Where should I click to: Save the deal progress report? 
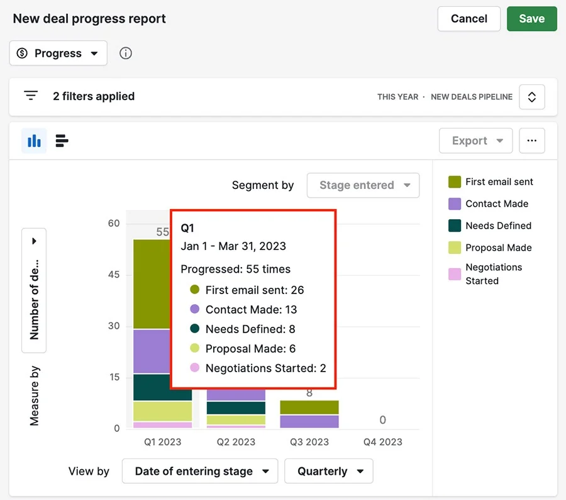click(x=531, y=18)
